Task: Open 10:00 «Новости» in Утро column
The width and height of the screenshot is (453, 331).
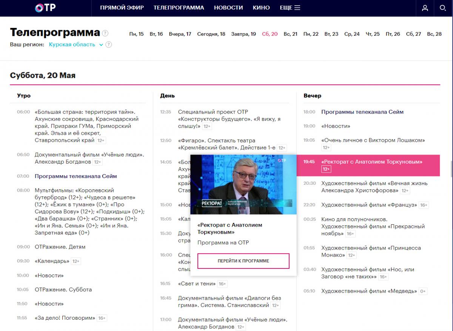Action: coord(49,276)
